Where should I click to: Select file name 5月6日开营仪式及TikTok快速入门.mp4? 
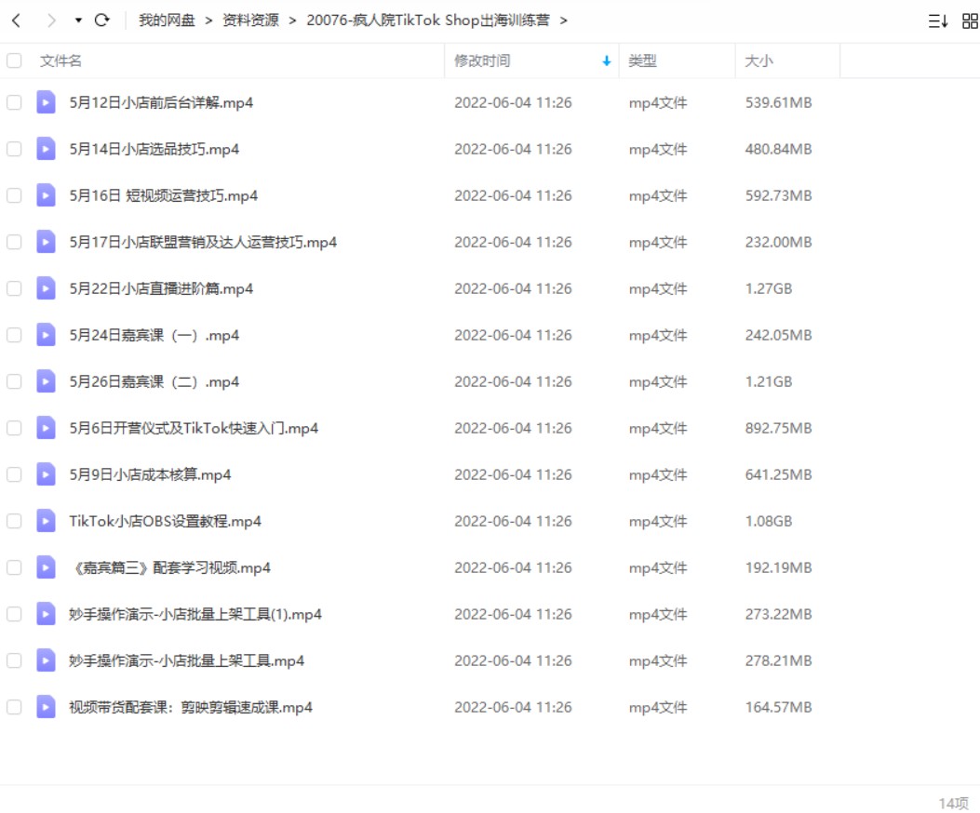(194, 428)
